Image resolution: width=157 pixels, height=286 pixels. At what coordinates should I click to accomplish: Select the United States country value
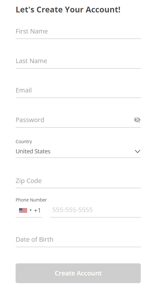(33, 151)
